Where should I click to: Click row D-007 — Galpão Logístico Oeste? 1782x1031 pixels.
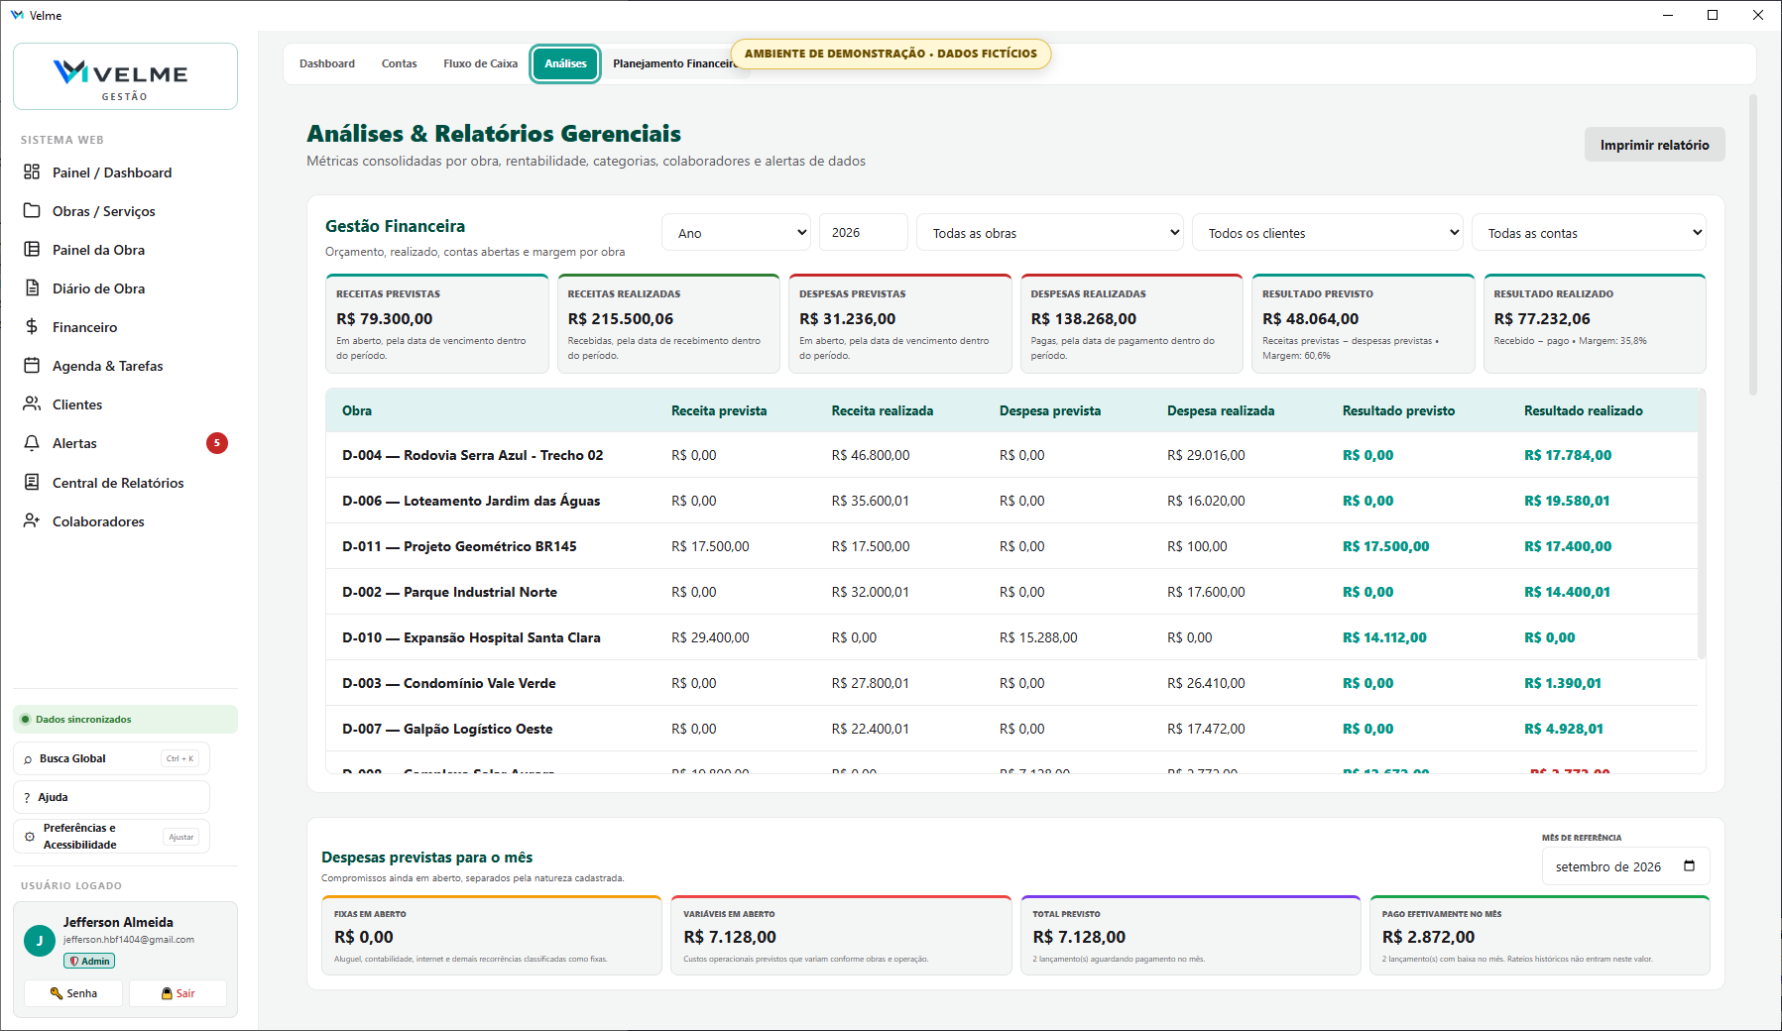[1011, 729]
